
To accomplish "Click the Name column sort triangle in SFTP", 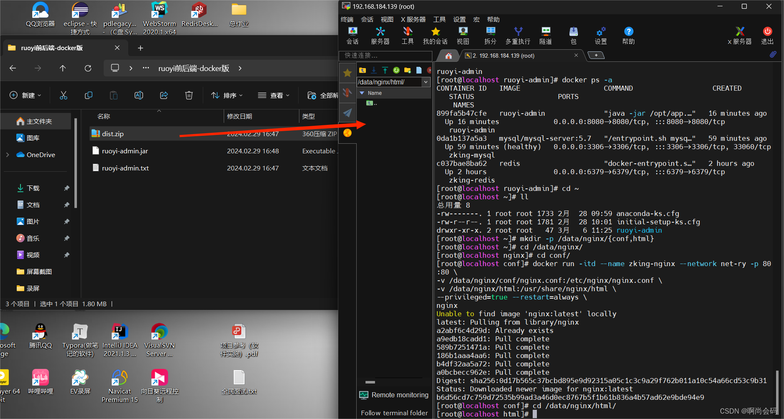I will pos(362,93).
